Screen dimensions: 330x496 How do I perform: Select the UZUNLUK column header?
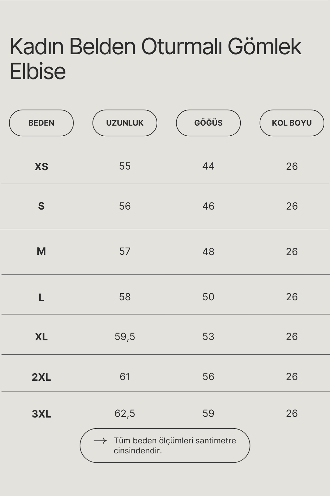pyautogui.click(x=125, y=123)
